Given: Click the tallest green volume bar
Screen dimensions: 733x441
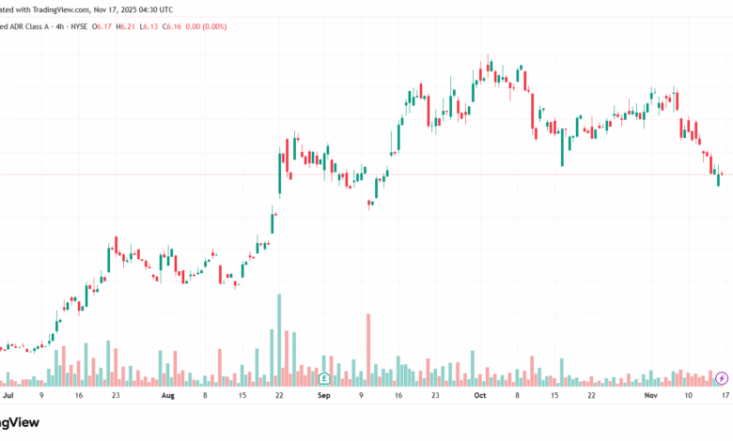Looking at the screenshot, I should pyautogui.click(x=278, y=340).
